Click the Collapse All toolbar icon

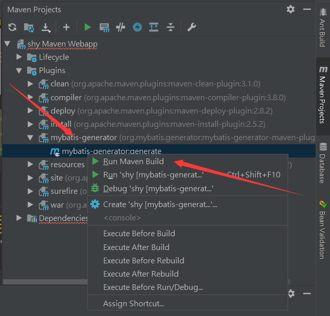point(171,27)
